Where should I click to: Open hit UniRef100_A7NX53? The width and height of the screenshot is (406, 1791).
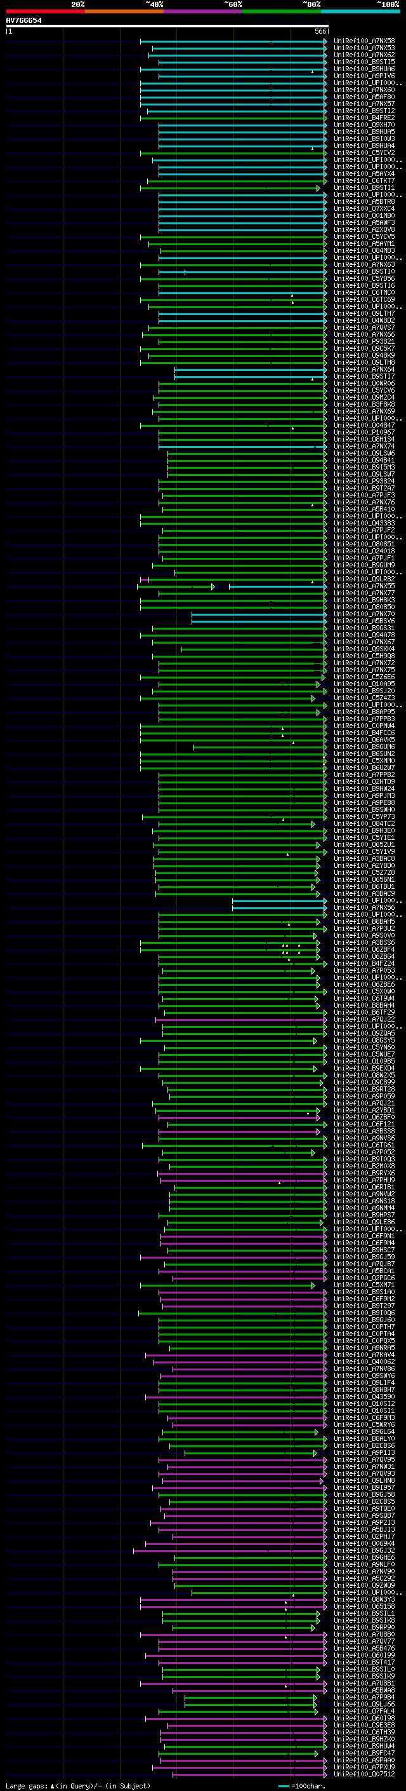(364, 48)
